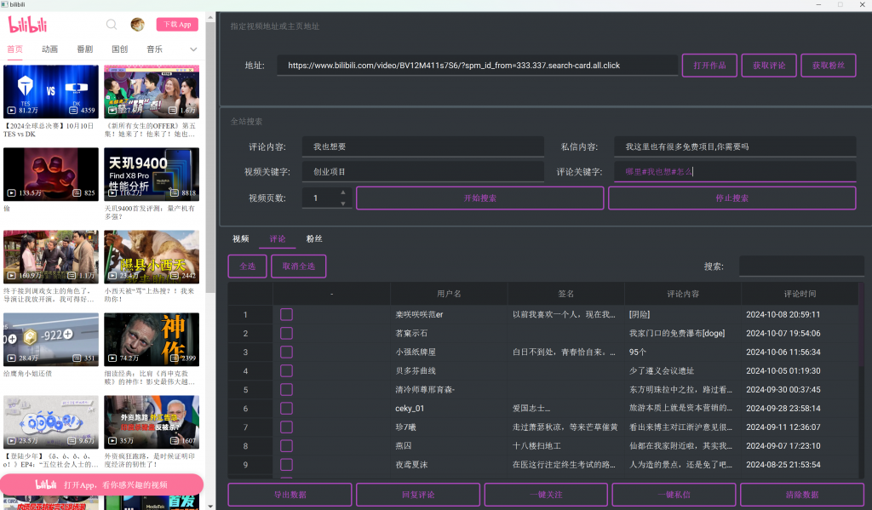
Task: Check the checkbox for 夜鸢夏沫 row
Action: point(286,464)
